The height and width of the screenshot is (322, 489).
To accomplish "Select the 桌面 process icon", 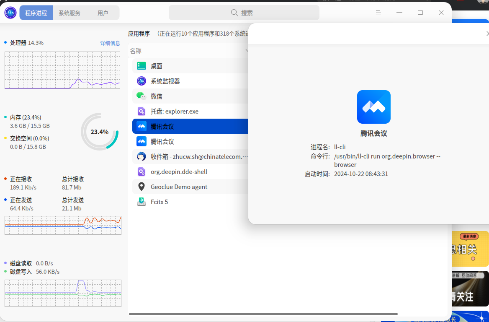I will (x=141, y=66).
